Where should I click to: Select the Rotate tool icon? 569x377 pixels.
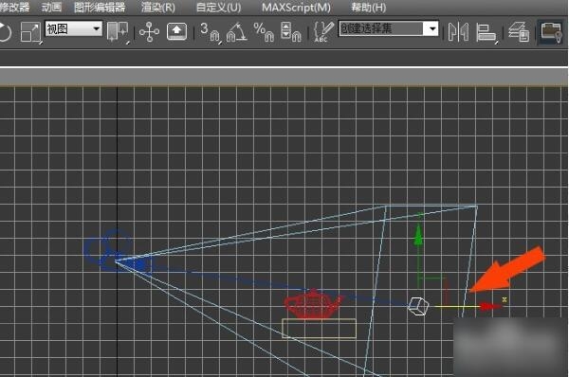pyautogui.click(x=5, y=32)
